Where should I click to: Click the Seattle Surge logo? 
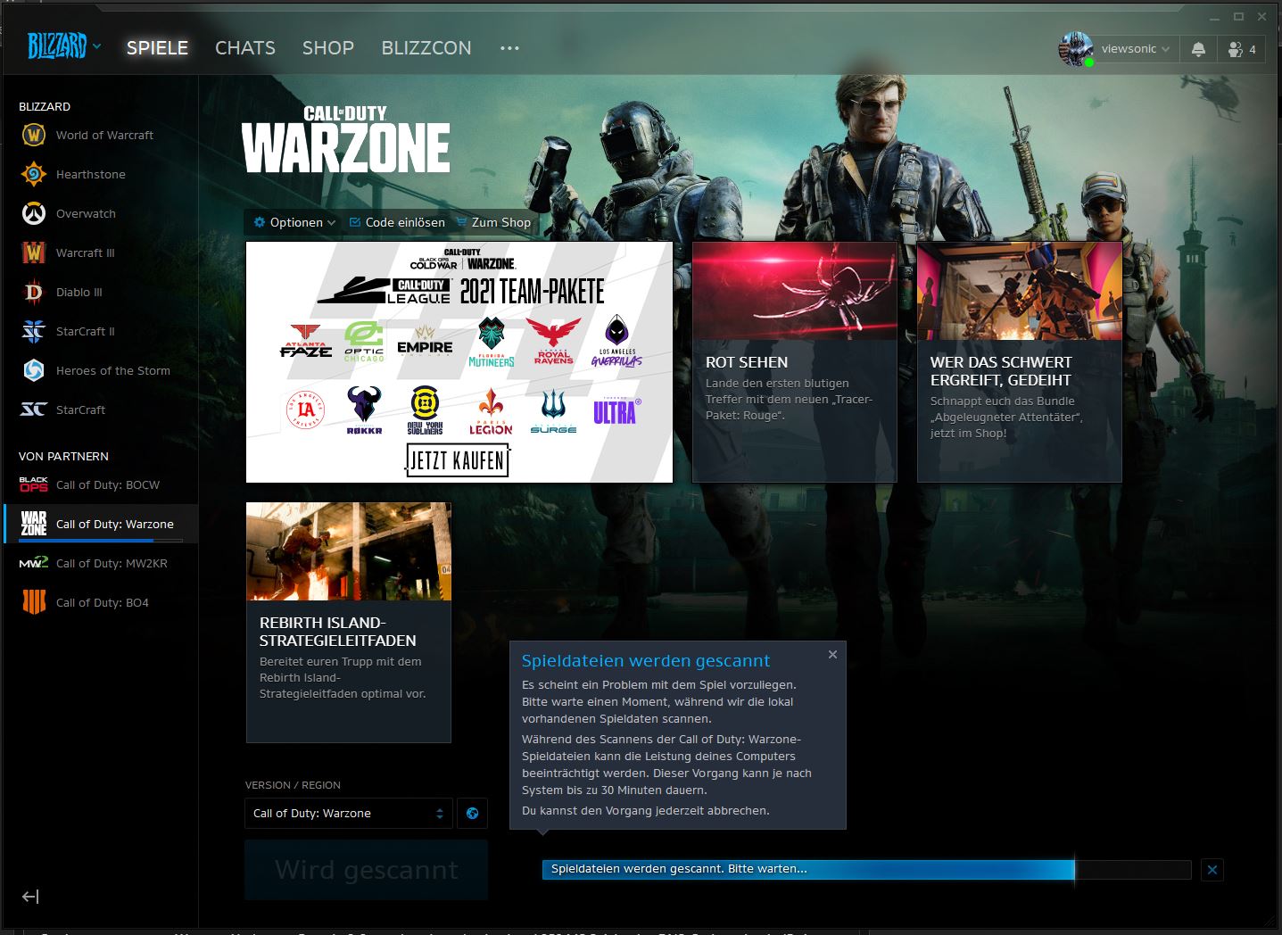[x=553, y=411]
